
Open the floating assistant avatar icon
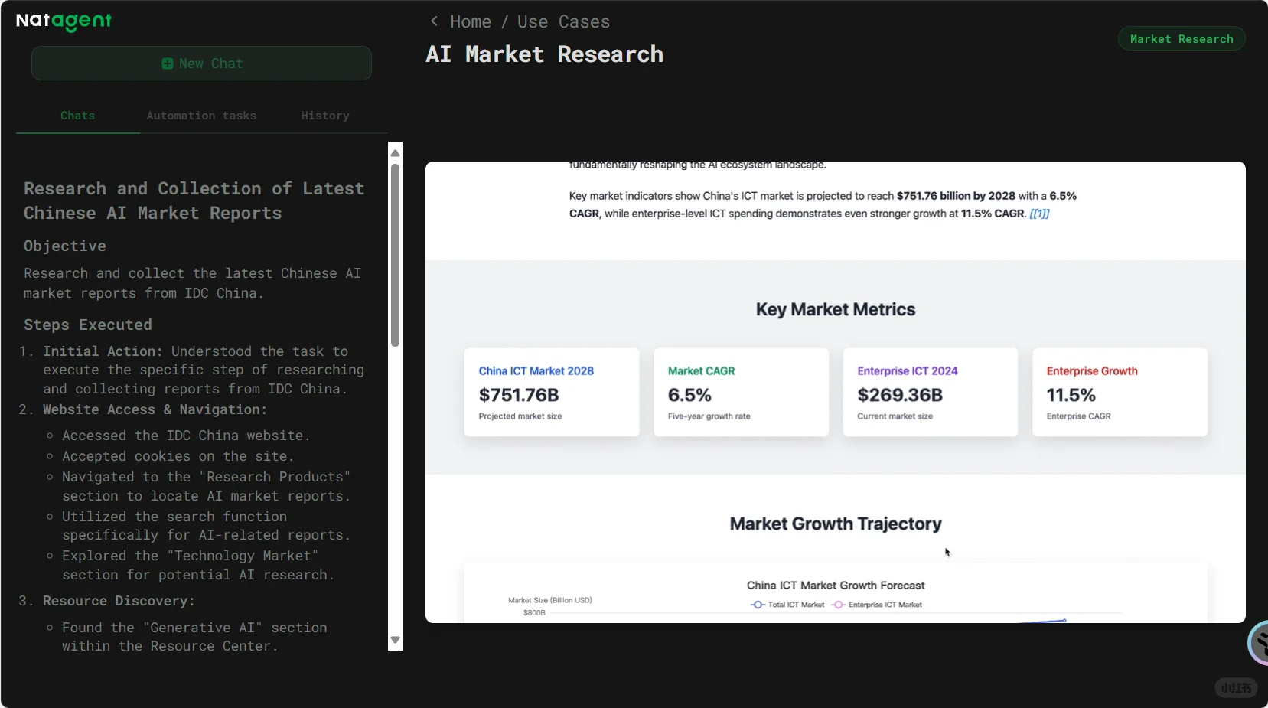[x=1259, y=643]
